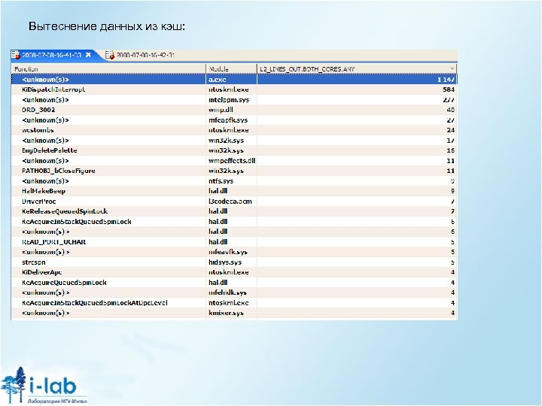542x406 pixels.
Task: Select the DriverProc function row
Action: (x=234, y=201)
